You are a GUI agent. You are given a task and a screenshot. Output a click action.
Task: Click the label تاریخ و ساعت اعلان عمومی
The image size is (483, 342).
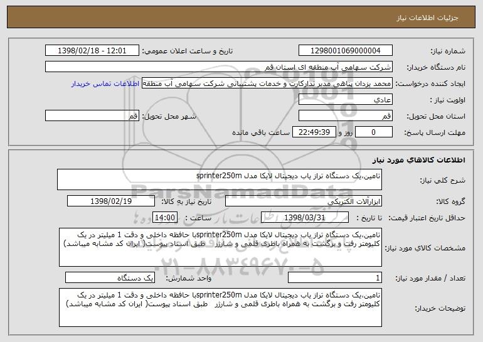point(188,51)
